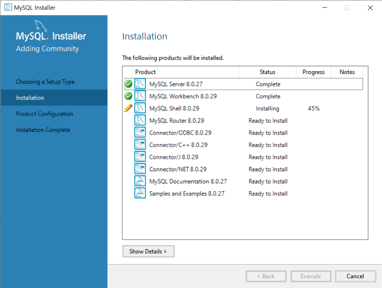The height and width of the screenshot is (288, 382).
Task: Click the Notes column header
Action: click(347, 72)
